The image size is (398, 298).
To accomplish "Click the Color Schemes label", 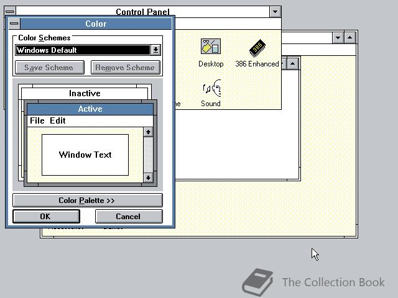I will (44, 38).
